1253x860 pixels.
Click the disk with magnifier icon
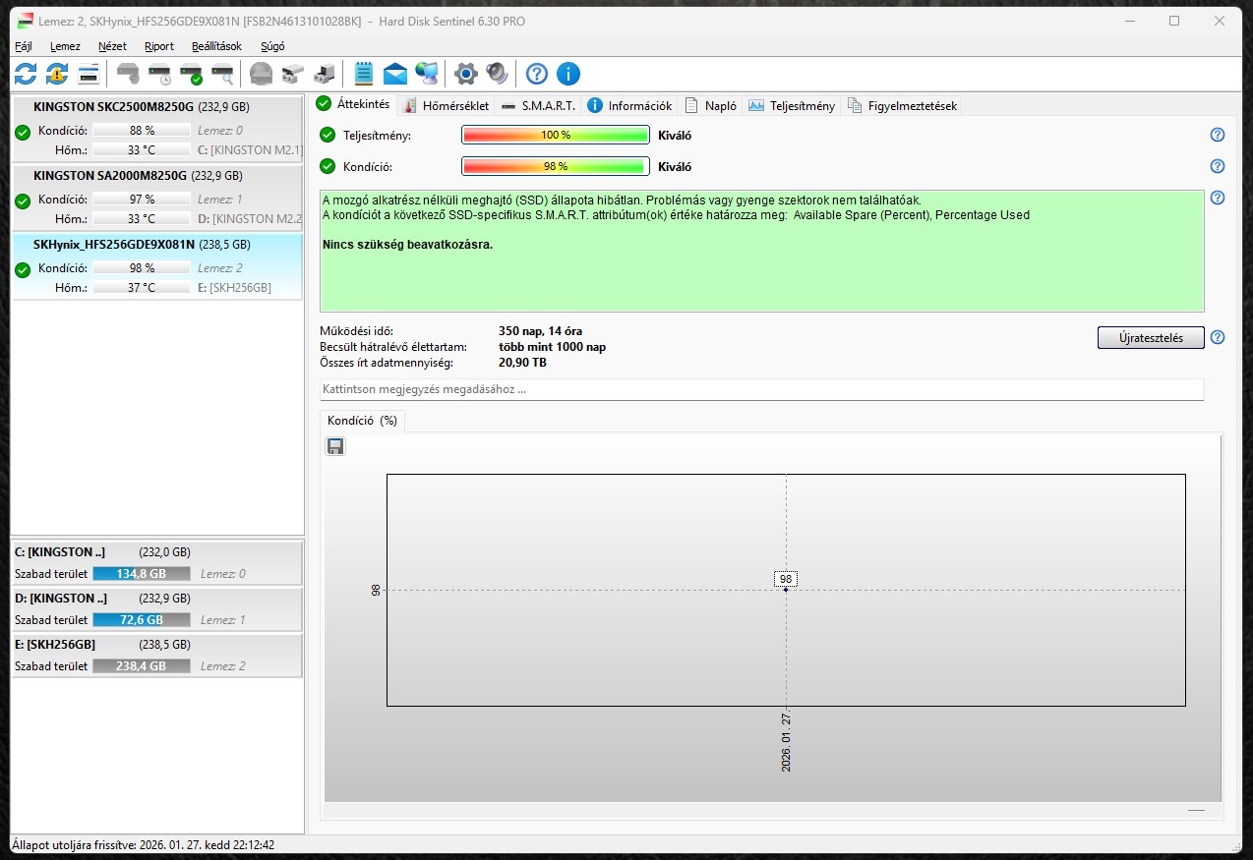222,74
